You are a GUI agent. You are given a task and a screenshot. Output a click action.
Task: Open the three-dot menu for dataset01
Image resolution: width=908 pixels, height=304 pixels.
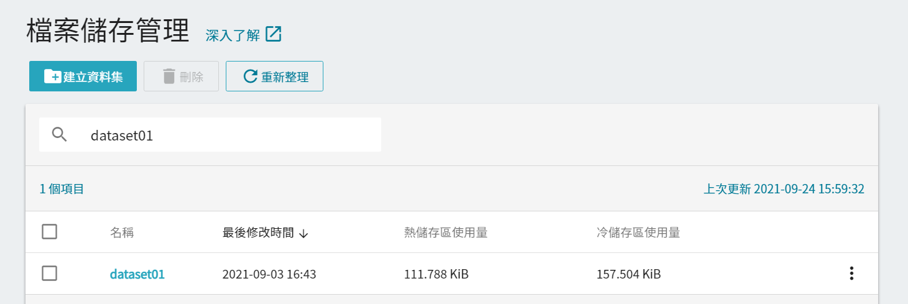[851, 274]
